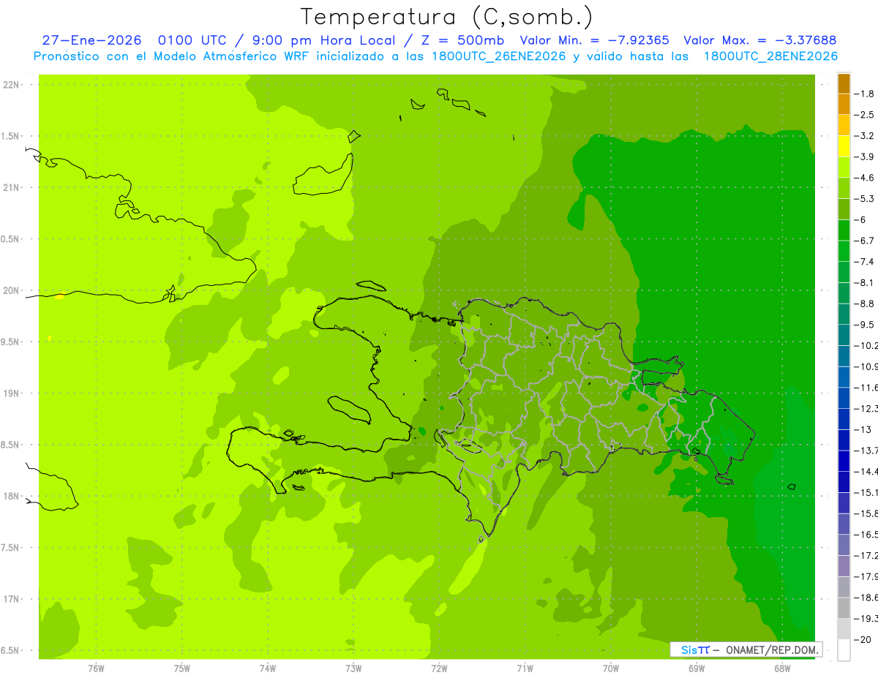Click the -8.1 color scale label
878x678 pixels.
click(x=865, y=282)
